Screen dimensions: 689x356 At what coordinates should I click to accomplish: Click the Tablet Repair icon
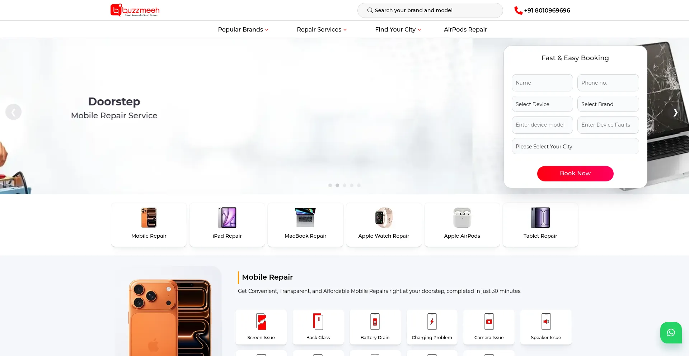pos(540,218)
